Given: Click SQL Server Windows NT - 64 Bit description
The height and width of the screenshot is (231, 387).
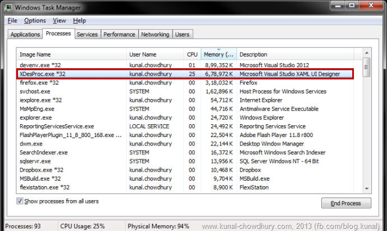Looking at the screenshot, I should pyautogui.click(x=279, y=162).
